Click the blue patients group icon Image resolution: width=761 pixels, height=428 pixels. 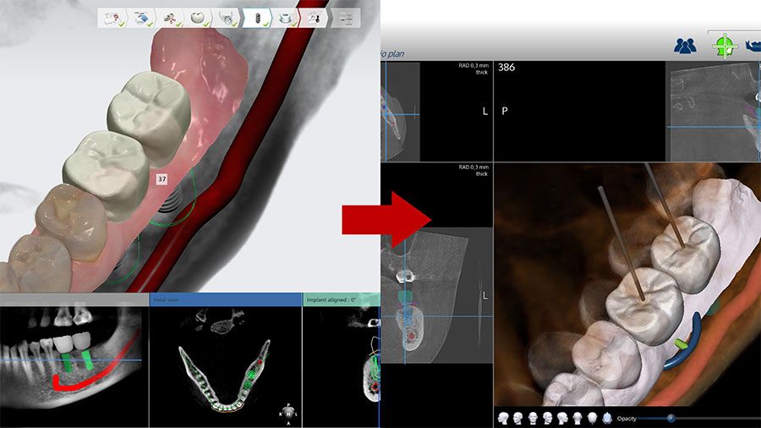pos(685,46)
